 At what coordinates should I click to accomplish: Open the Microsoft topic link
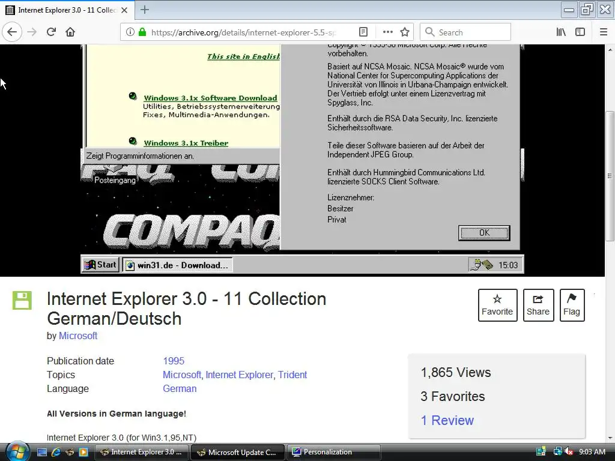click(181, 375)
